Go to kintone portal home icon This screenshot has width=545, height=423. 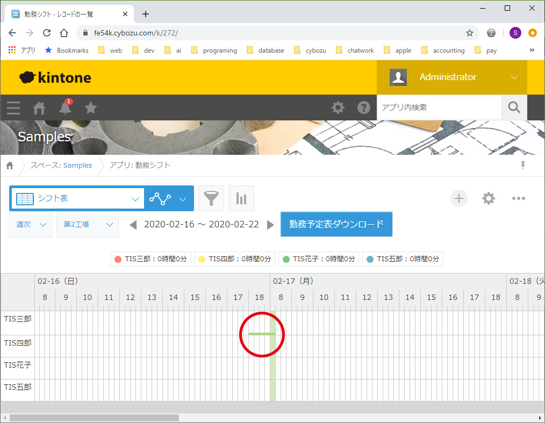coord(39,107)
